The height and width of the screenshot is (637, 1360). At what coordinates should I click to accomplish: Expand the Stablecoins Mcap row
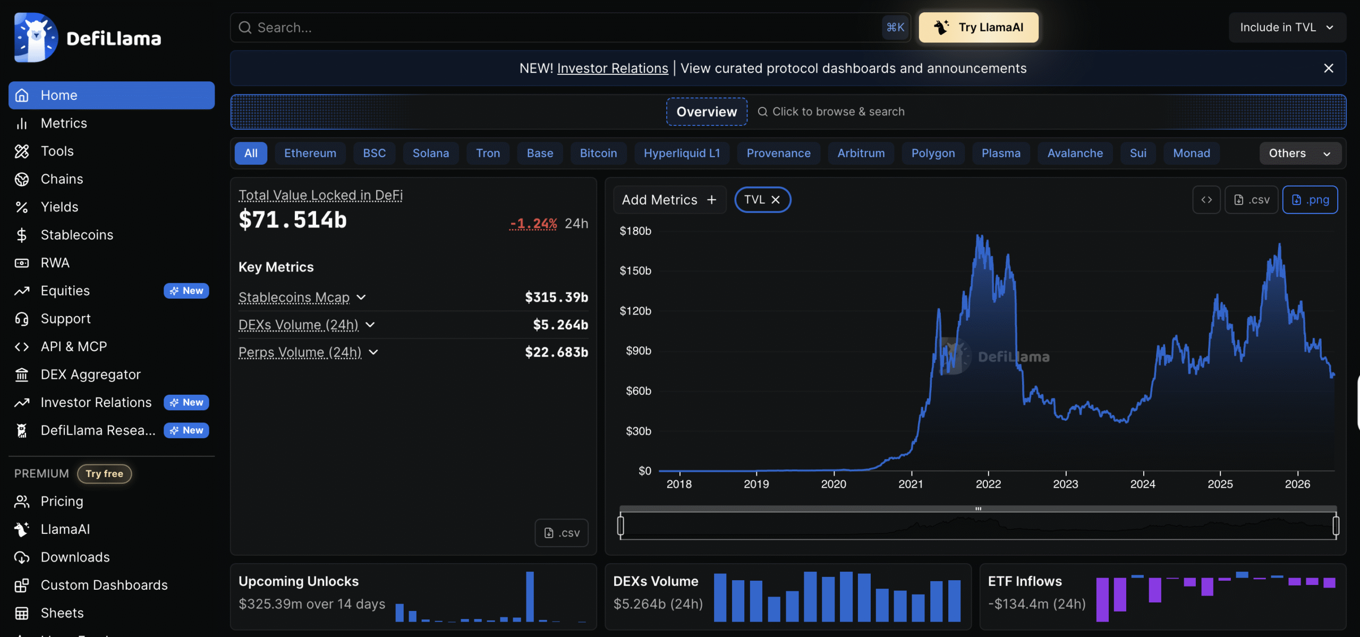point(361,298)
